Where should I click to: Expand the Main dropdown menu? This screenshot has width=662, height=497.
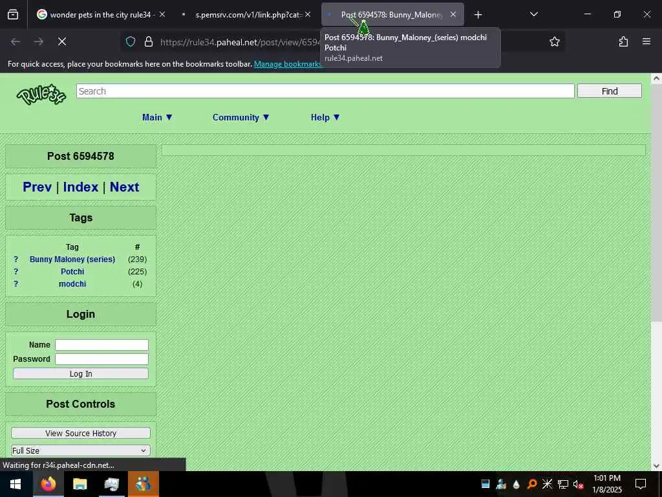157,118
